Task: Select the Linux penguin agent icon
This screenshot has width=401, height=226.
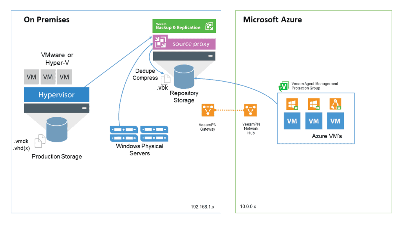Action: point(335,104)
